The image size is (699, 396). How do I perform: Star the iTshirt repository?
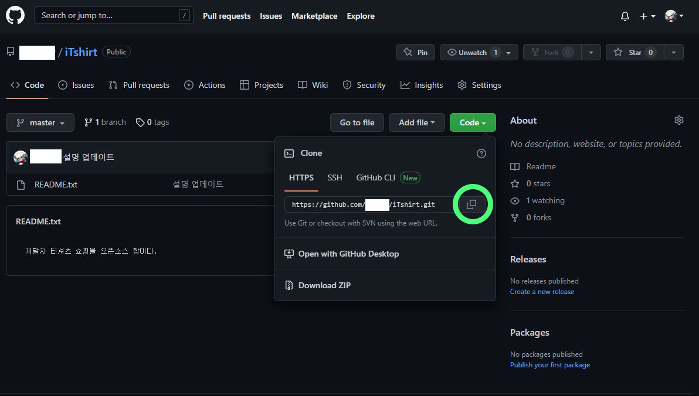pyautogui.click(x=634, y=52)
